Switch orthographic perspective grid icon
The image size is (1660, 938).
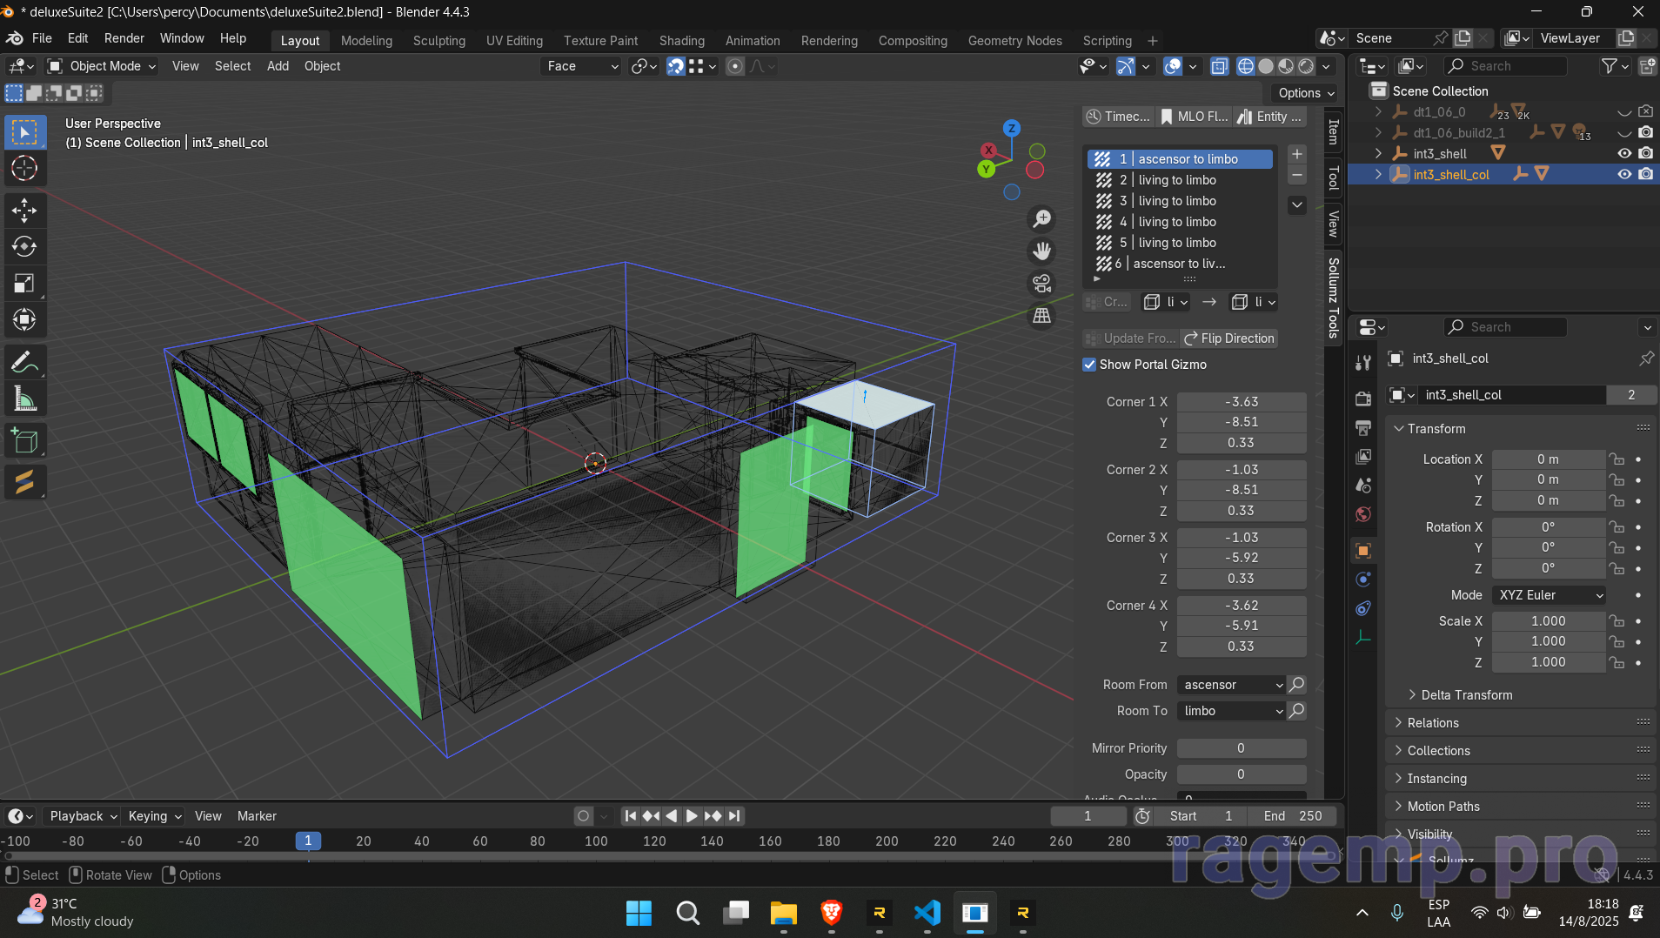1041,316
